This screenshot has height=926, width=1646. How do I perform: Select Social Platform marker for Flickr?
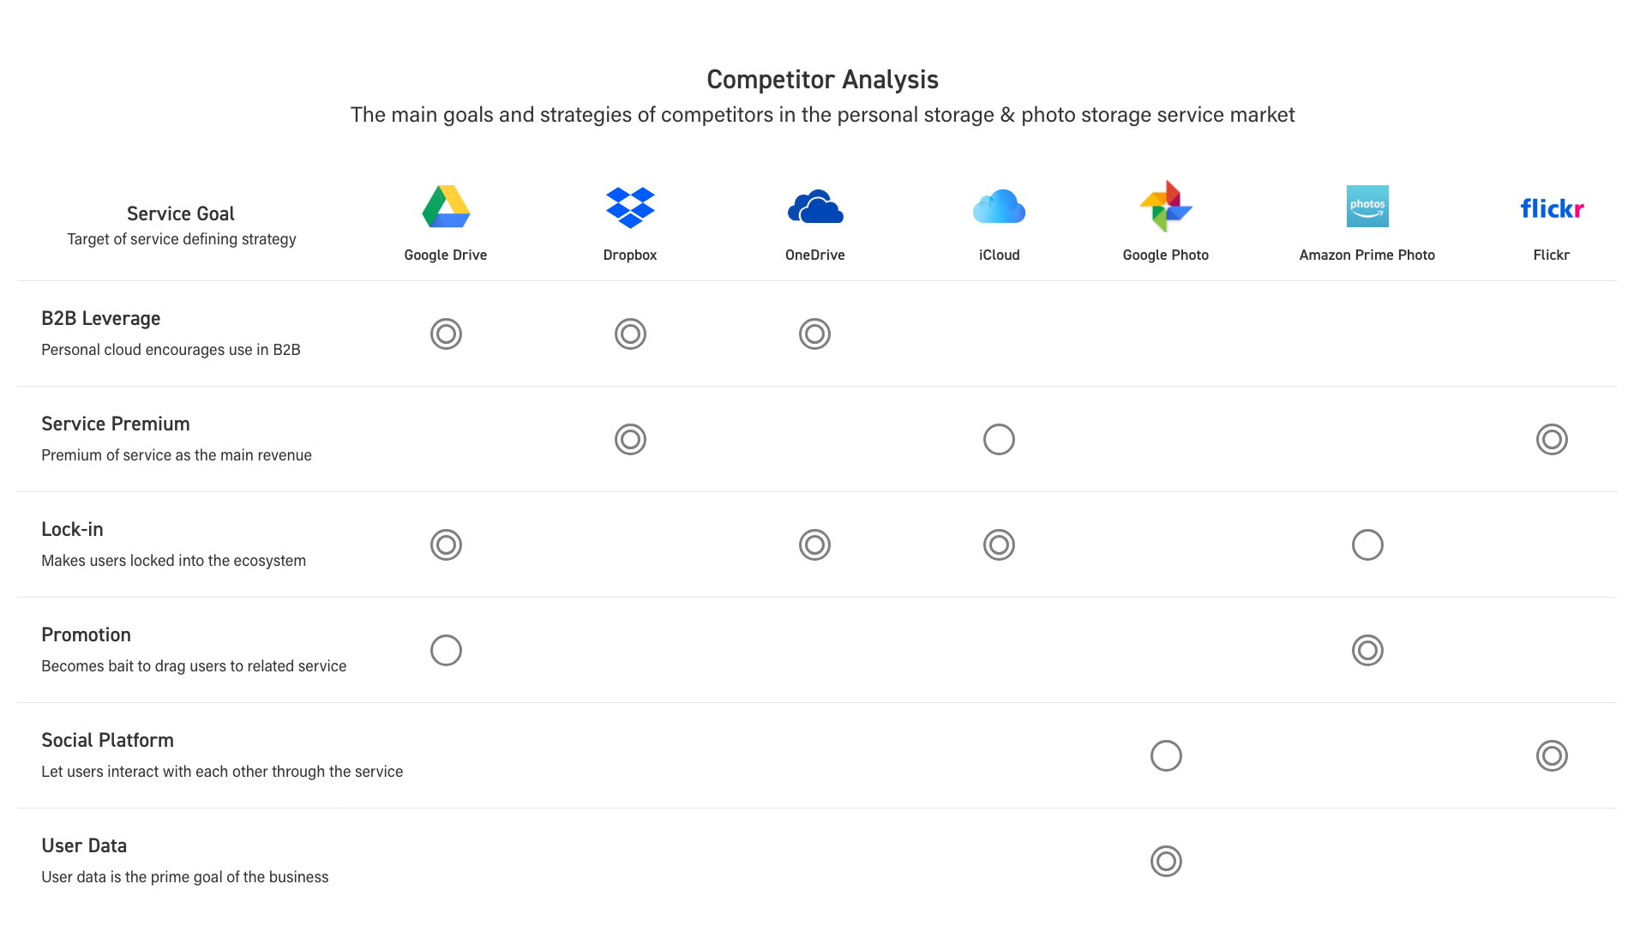[x=1552, y=755]
